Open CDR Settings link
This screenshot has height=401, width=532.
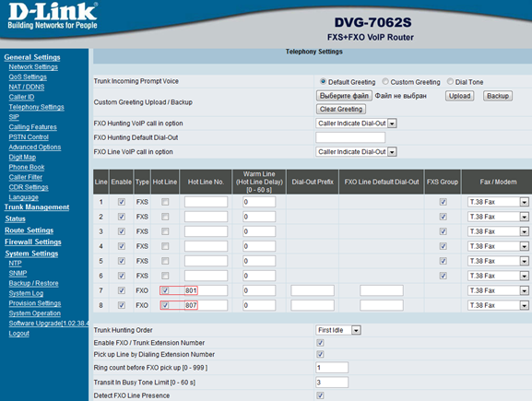pyautogui.click(x=29, y=187)
